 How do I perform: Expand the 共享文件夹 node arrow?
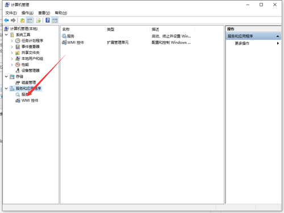(12, 52)
